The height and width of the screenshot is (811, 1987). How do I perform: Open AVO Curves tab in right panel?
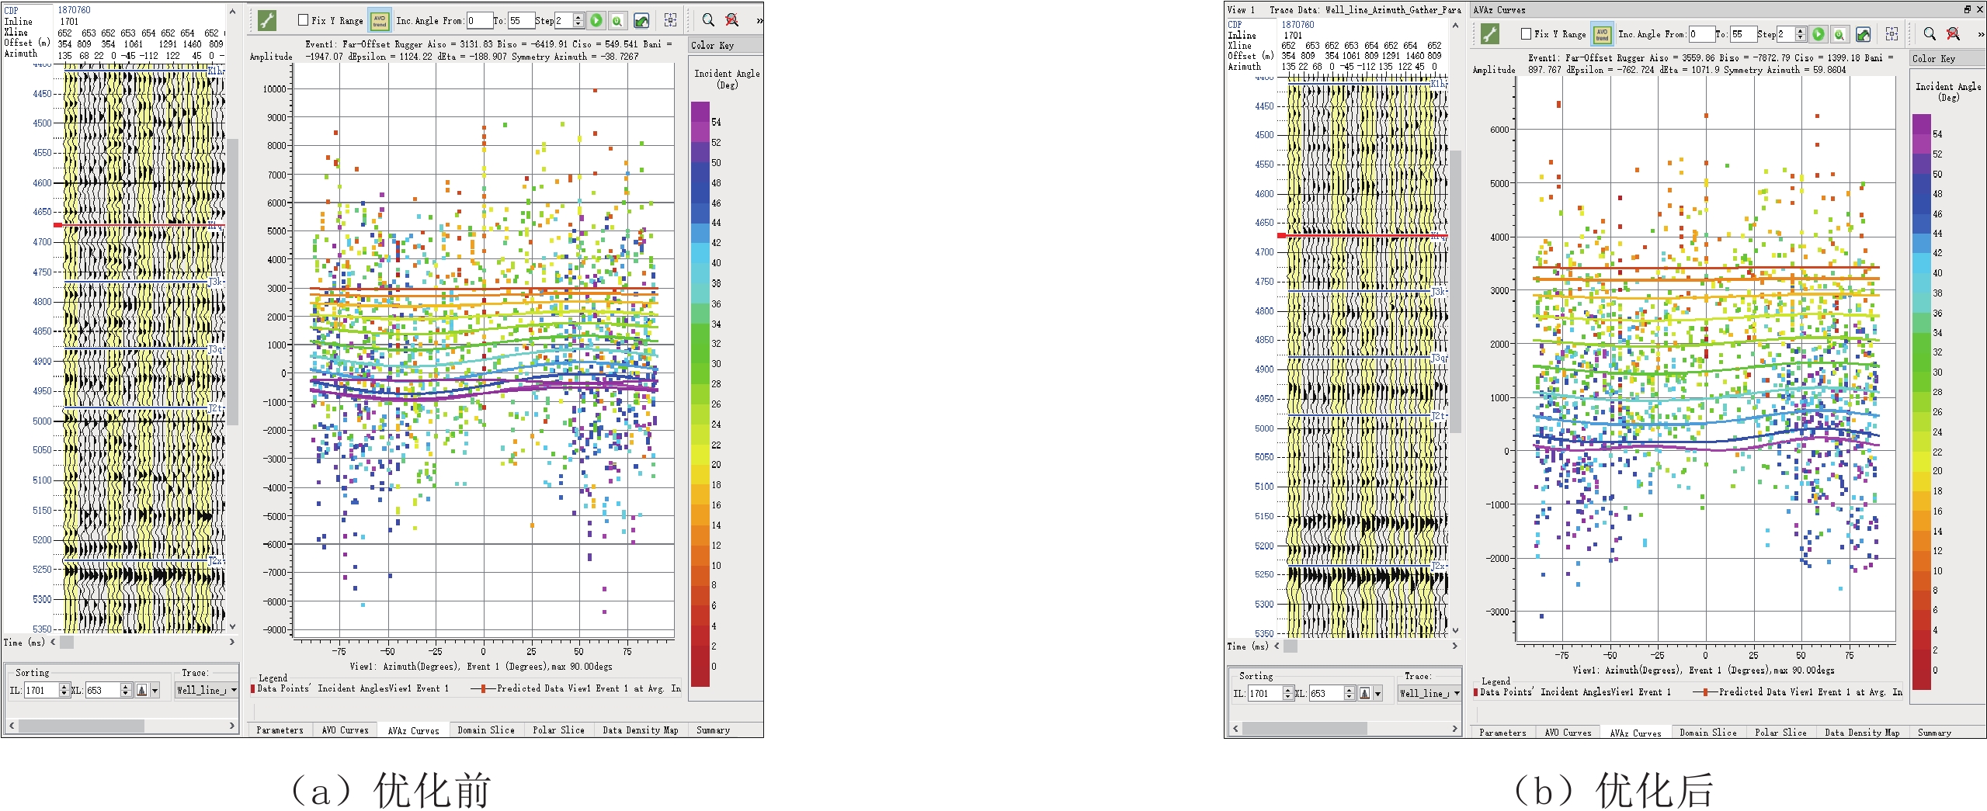pyautogui.click(x=1568, y=733)
